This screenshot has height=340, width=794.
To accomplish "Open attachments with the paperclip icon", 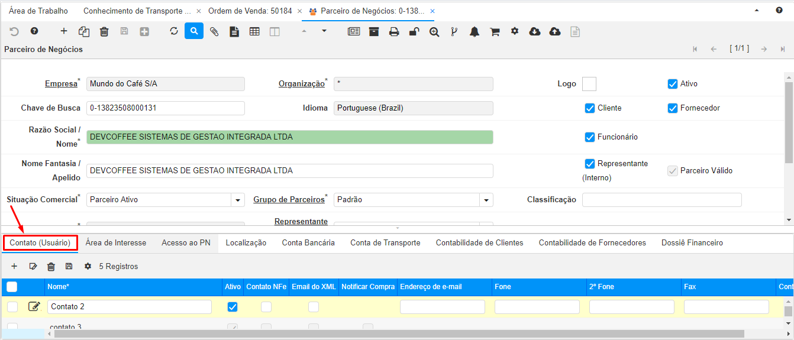I will click(x=214, y=31).
